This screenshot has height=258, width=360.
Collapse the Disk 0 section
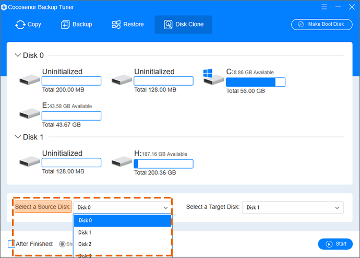(17, 55)
